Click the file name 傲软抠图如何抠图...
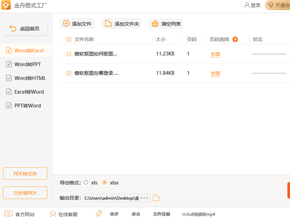Image resolution: width=290 pixels, height=217 pixels. 96,54
